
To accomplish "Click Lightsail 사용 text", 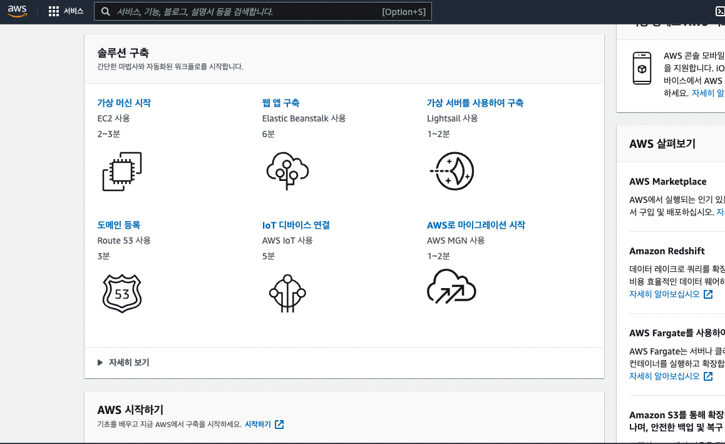I will [452, 118].
